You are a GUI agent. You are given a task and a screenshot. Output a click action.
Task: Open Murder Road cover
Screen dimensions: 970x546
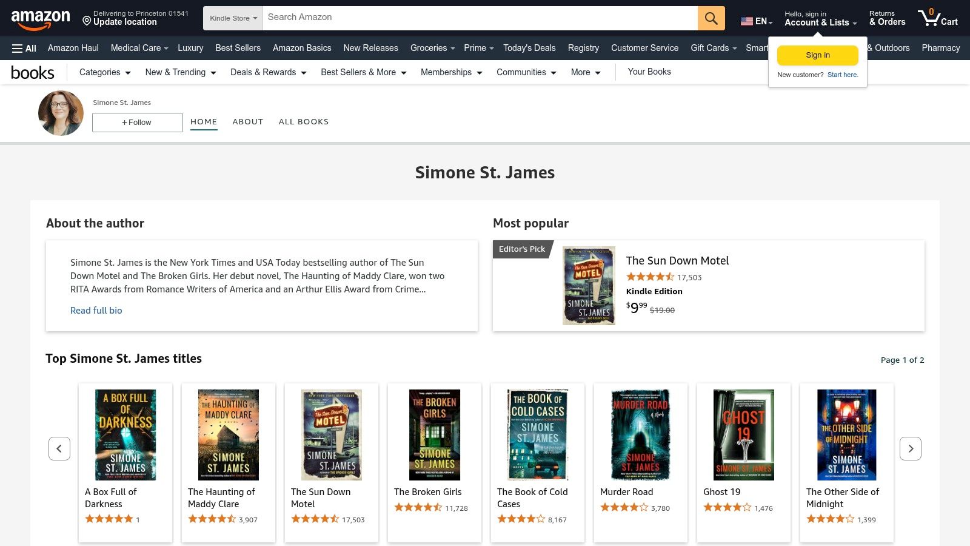641,435
